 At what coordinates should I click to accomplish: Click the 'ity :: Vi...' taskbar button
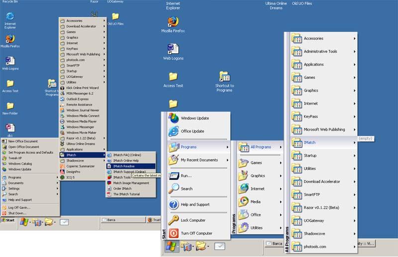coord(366,244)
